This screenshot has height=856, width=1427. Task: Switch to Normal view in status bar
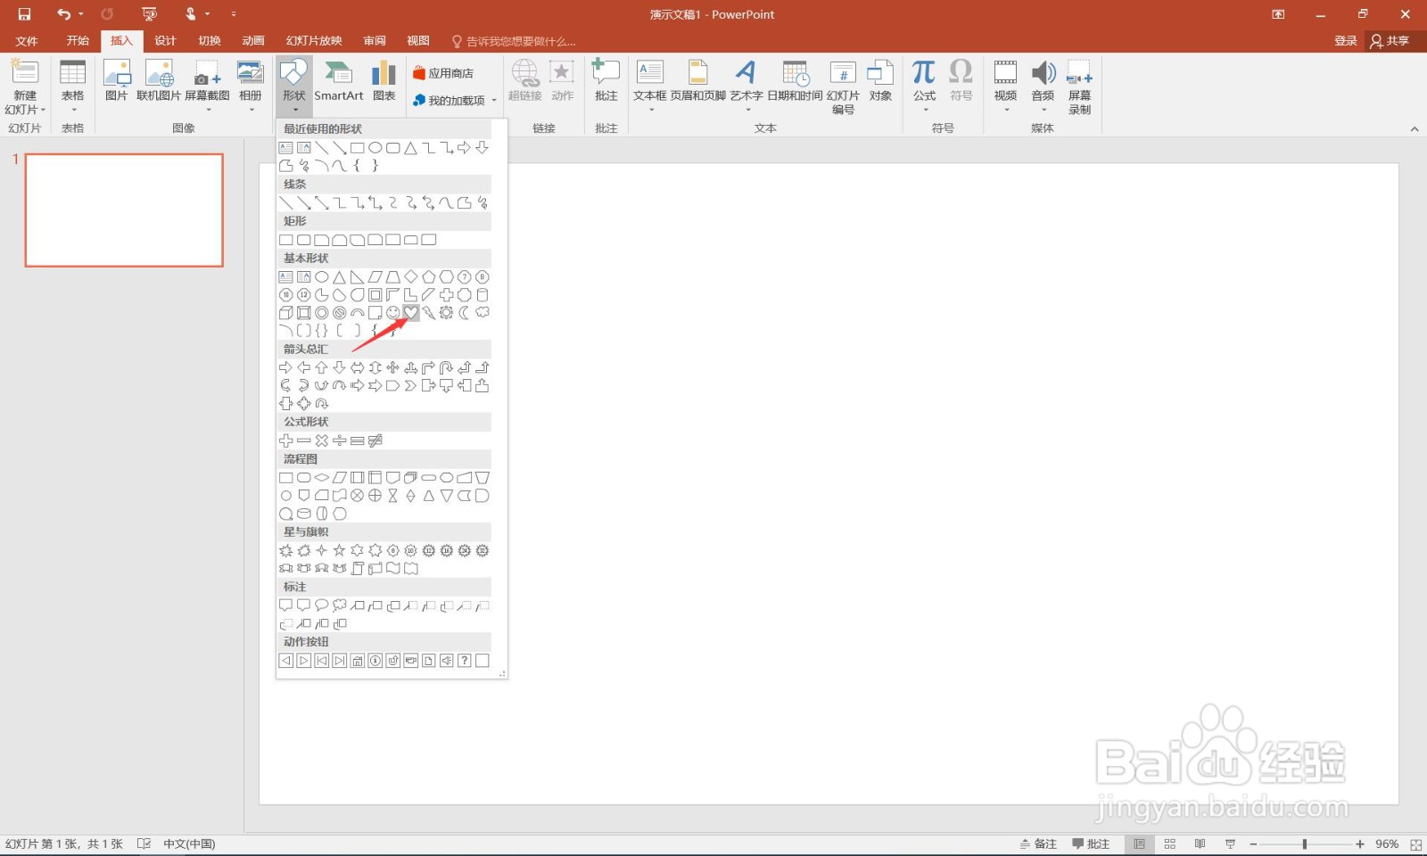(x=1139, y=844)
